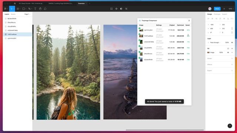237x133 pixels.
Task: Select the Rectangle shape tool
Action: click(23, 9)
